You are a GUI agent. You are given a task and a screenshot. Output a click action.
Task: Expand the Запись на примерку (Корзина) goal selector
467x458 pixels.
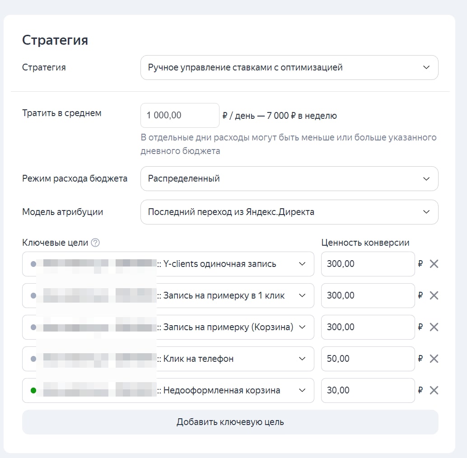(302, 327)
